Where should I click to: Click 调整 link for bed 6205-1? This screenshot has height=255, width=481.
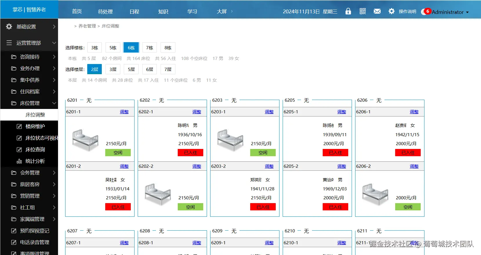(x=342, y=112)
